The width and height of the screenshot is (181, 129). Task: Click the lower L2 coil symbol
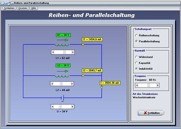pos(62,76)
